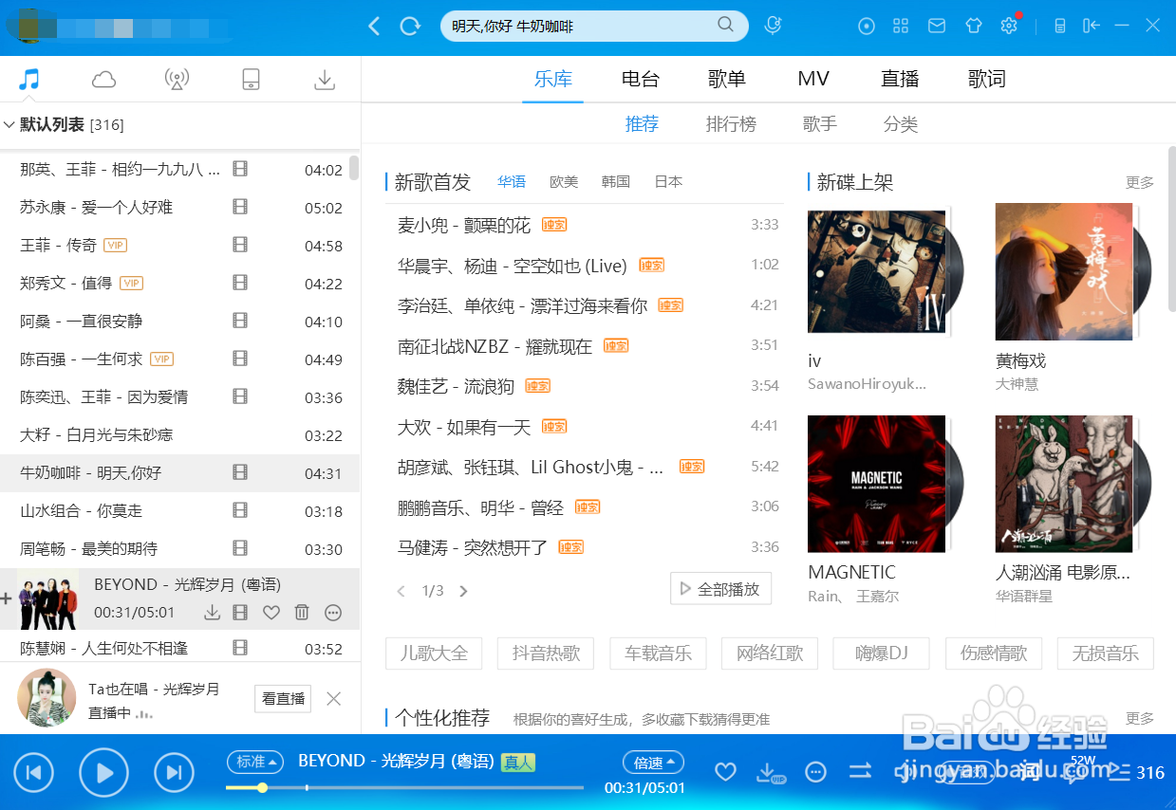Open the 歌手 sub-tab
The height and width of the screenshot is (810, 1176).
click(819, 124)
